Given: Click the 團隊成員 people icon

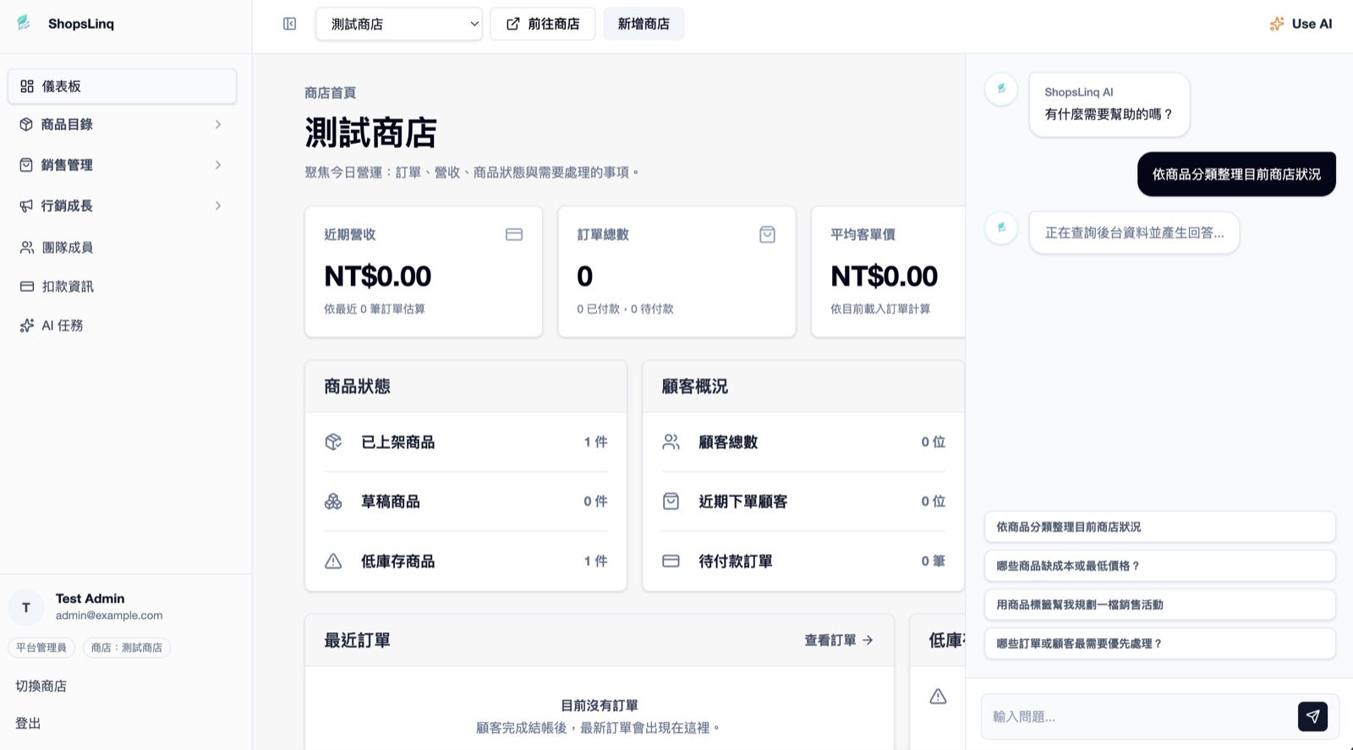Looking at the screenshot, I should [x=27, y=247].
